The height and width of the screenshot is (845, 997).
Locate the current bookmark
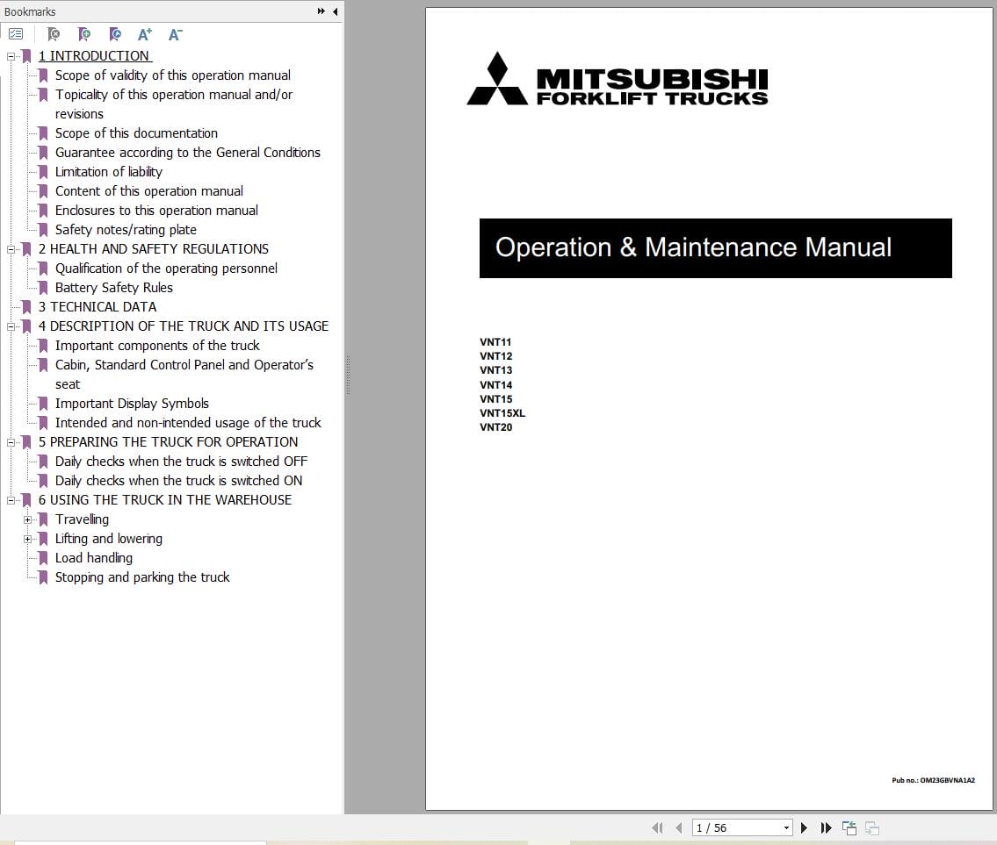click(115, 33)
